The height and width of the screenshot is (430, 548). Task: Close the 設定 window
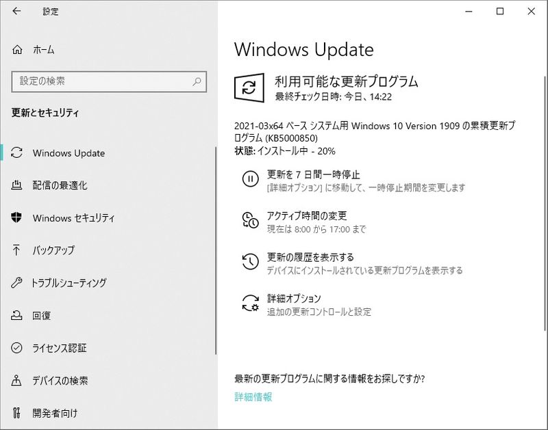[x=532, y=12]
